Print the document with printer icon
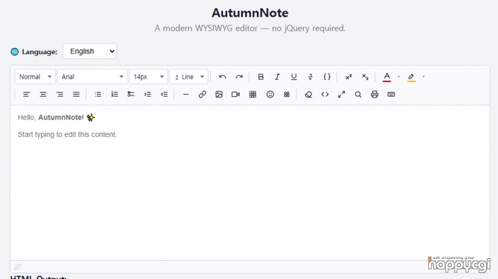498x279 pixels. pyautogui.click(x=375, y=94)
